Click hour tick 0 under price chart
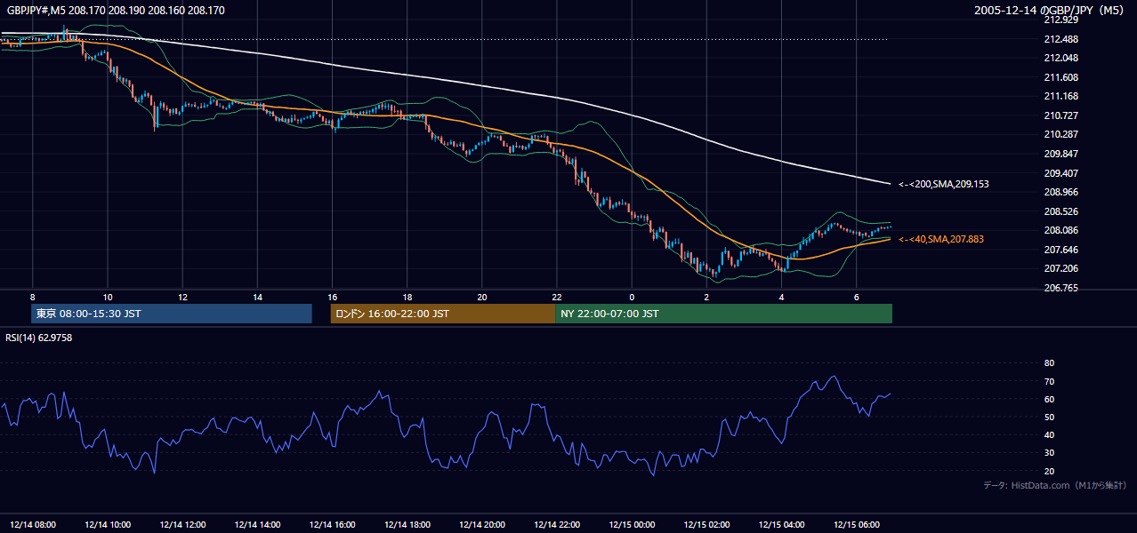Viewport: 1137px width, 533px height. [632, 297]
